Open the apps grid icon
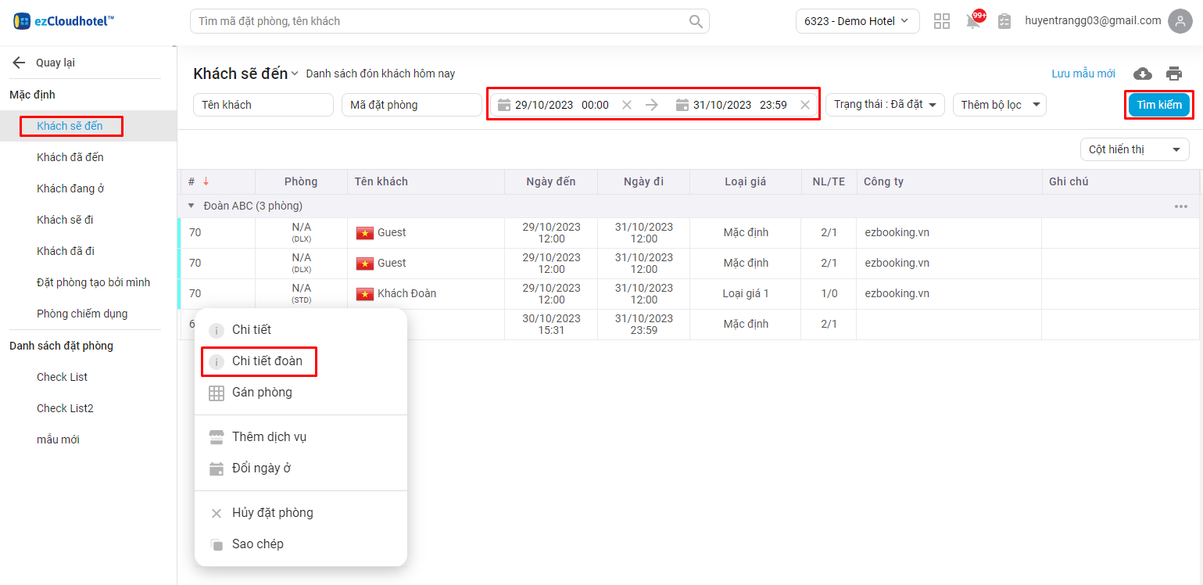 942,22
